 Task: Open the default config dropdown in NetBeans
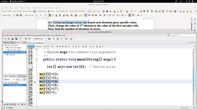coord(40,39)
